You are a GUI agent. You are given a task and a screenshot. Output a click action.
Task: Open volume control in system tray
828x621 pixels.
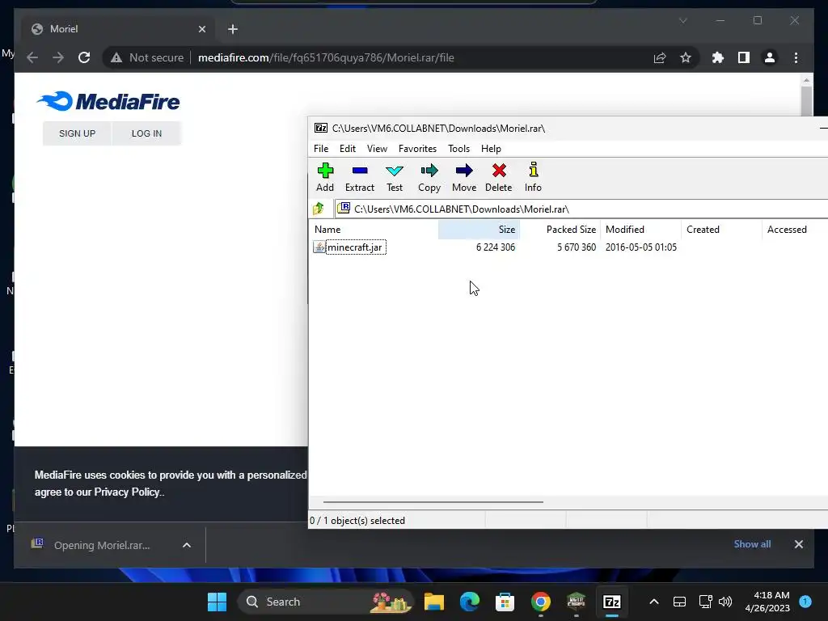pyautogui.click(x=725, y=602)
